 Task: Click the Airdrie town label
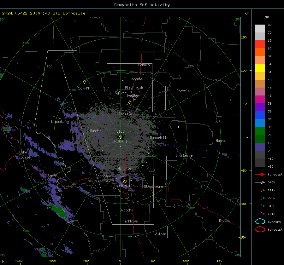pos(124,168)
